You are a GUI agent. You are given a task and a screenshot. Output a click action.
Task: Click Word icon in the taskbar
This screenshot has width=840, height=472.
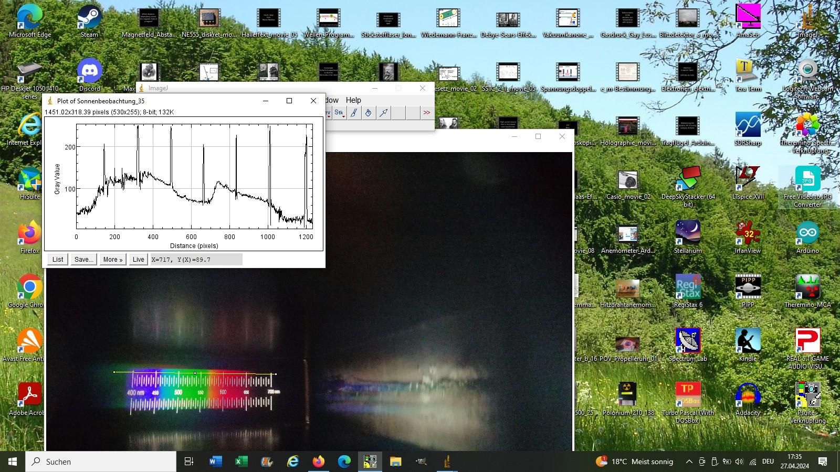[215, 462]
